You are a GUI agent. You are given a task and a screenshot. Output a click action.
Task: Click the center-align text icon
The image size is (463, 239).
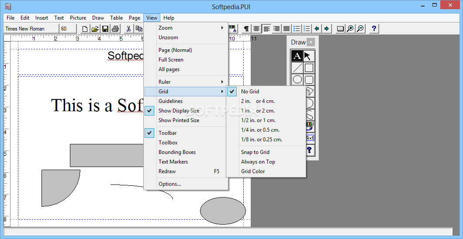coord(256,29)
